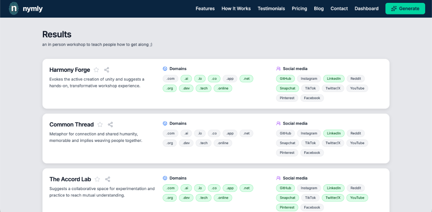
Task: Click the Generate button
Action: pyautogui.click(x=405, y=9)
